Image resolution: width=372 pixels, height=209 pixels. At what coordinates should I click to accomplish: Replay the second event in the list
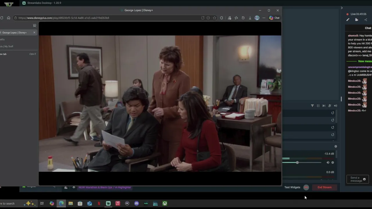tap(333, 120)
